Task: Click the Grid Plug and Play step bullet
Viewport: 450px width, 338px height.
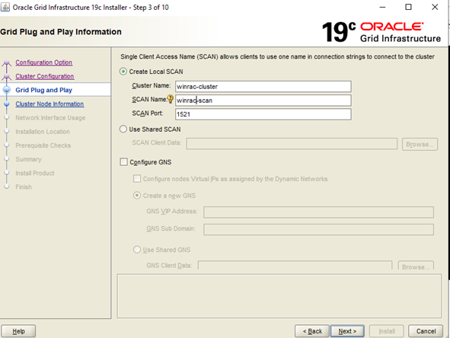Action: coord(7,90)
